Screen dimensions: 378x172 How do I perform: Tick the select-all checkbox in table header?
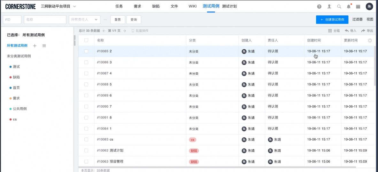86,40
